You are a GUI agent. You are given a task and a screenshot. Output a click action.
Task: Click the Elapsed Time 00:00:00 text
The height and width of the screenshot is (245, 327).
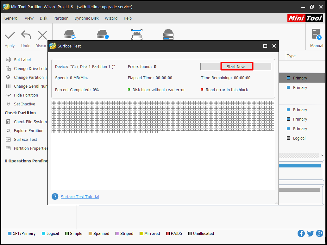(x=150, y=78)
